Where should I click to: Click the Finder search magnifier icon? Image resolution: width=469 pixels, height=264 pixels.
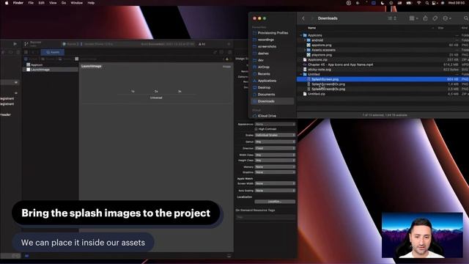(x=466, y=18)
